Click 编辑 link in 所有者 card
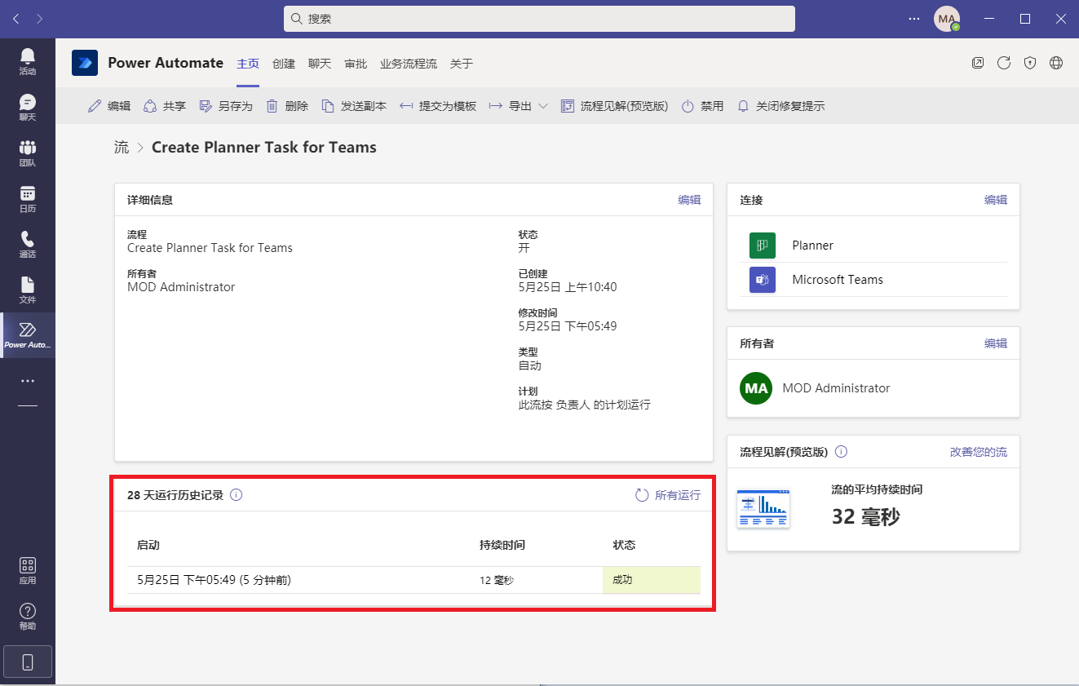This screenshot has width=1079, height=686. point(996,343)
